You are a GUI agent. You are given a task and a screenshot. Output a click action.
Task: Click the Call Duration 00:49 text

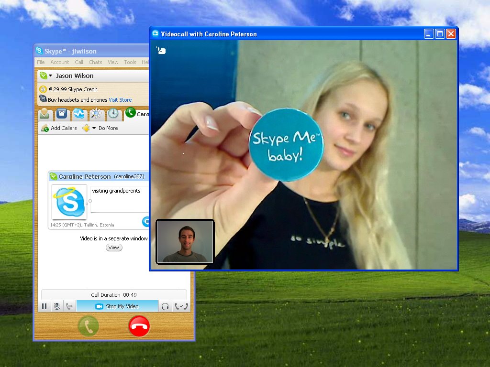(x=114, y=295)
